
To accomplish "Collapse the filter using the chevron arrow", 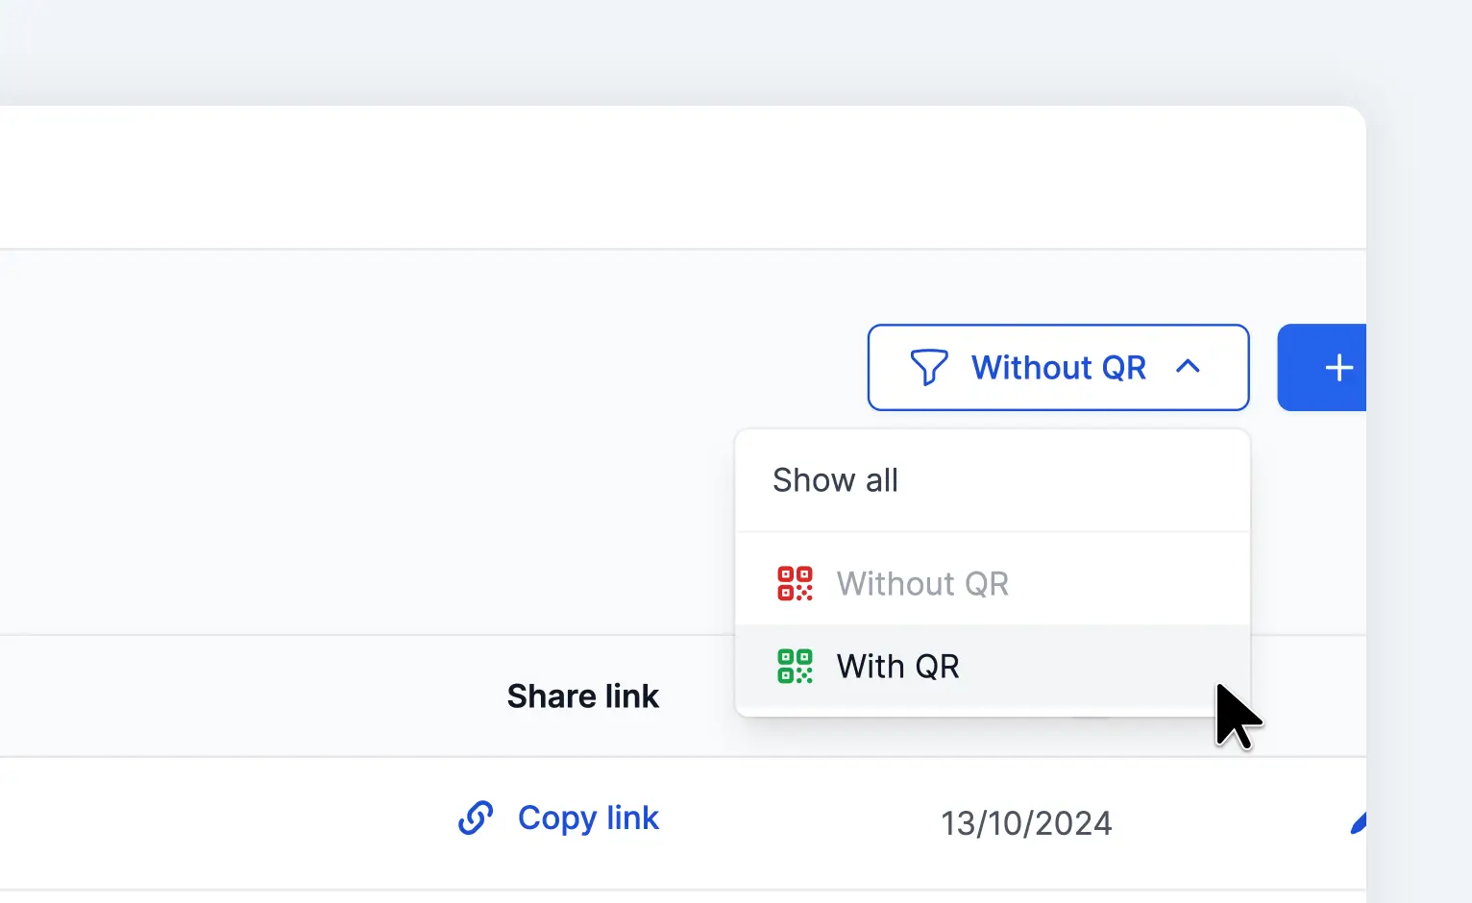I will 1188,367.
